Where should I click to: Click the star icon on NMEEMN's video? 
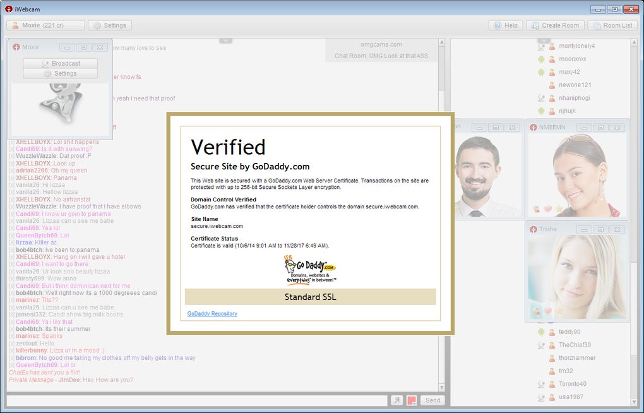[x=559, y=209]
